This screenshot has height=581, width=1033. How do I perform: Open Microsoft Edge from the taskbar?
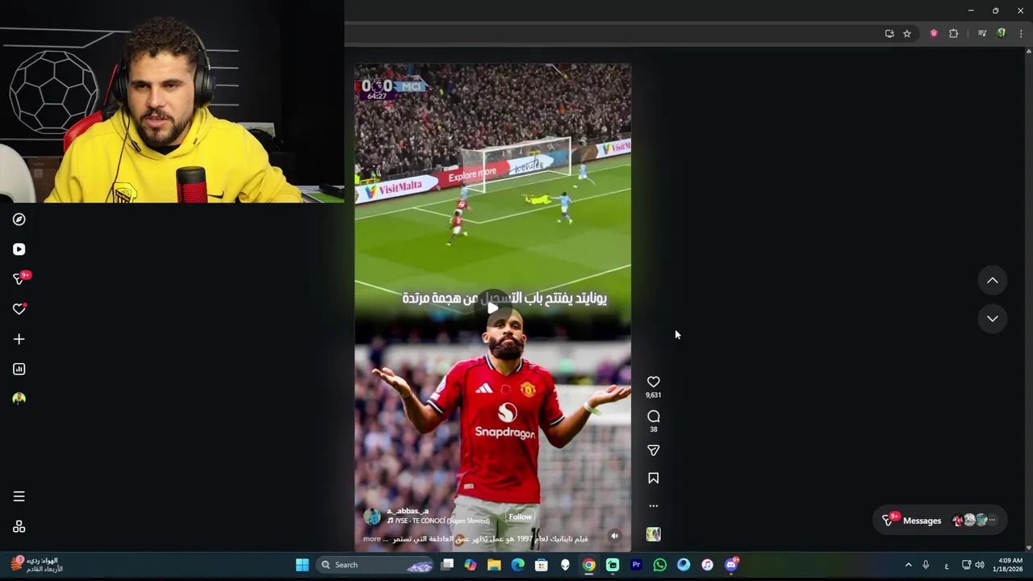click(518, 565)
